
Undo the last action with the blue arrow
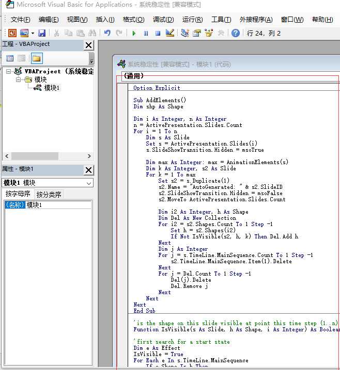tap(107, 33)
